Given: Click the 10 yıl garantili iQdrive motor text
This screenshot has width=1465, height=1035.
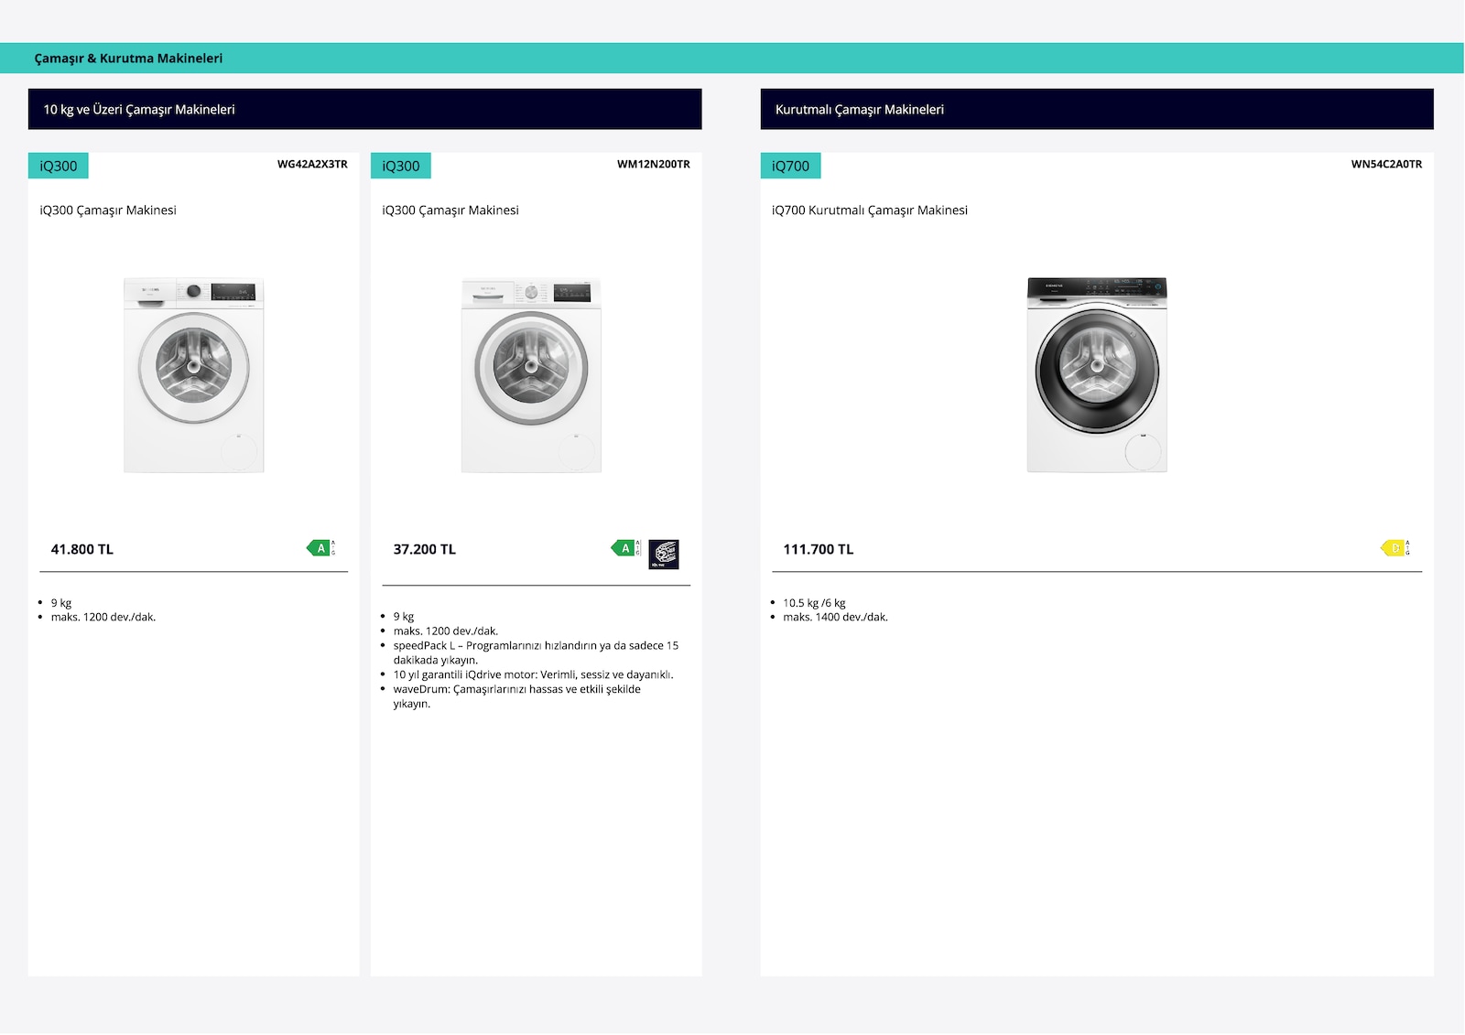Looking at the screenshot, I should 533,674.
